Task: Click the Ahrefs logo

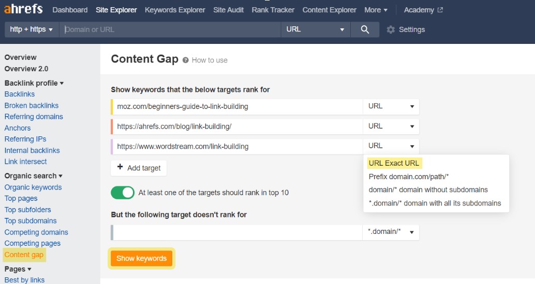Action: 23,9
